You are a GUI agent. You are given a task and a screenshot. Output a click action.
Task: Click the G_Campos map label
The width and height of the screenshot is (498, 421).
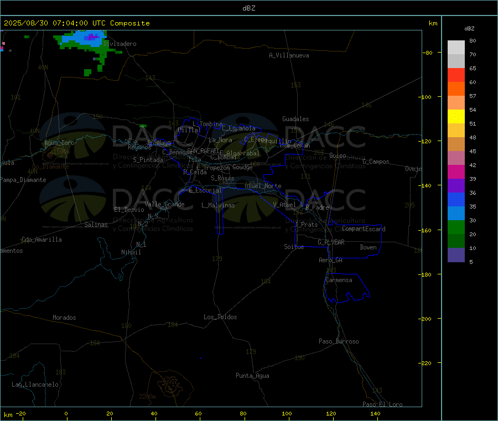tap(376, 162)
